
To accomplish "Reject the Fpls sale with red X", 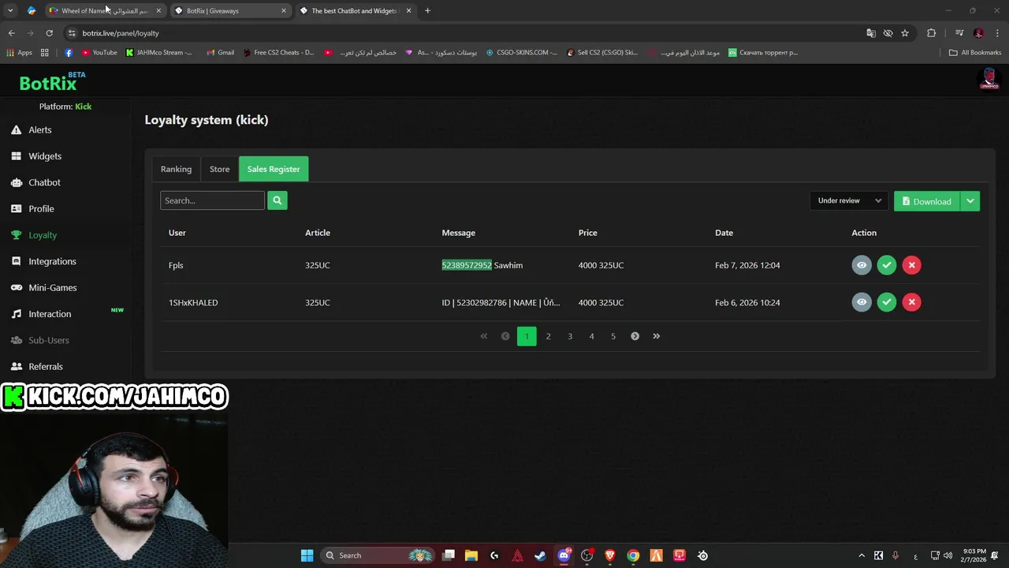I will pyautogui.click(x=911, y=265).
